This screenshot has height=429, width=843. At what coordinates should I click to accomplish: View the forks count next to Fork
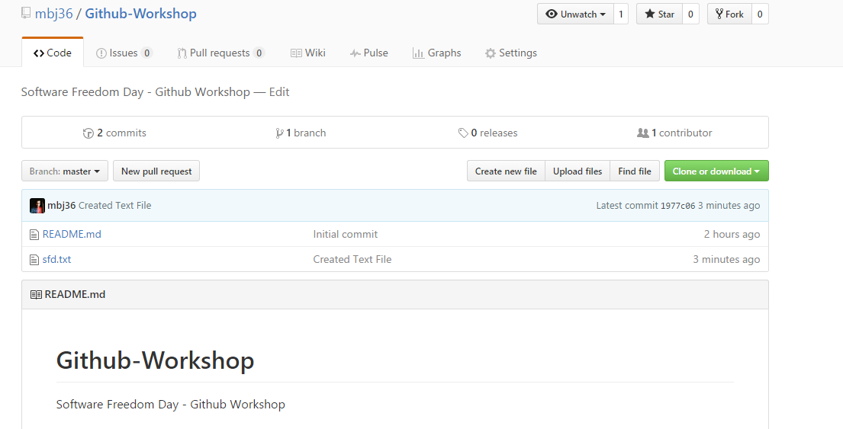760,14
